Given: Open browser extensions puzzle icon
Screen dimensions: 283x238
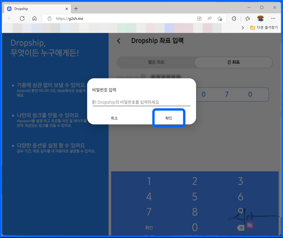Looking at the screenshot, I should [x=234, y=18].
